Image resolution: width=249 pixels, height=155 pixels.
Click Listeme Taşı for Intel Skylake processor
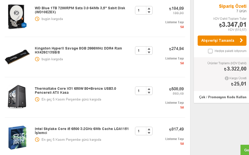[x=175, y=139]
